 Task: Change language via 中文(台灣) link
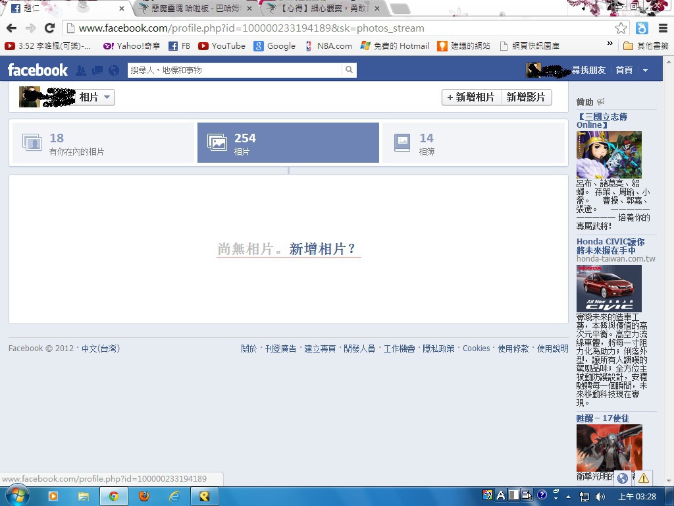coord(101,349)
